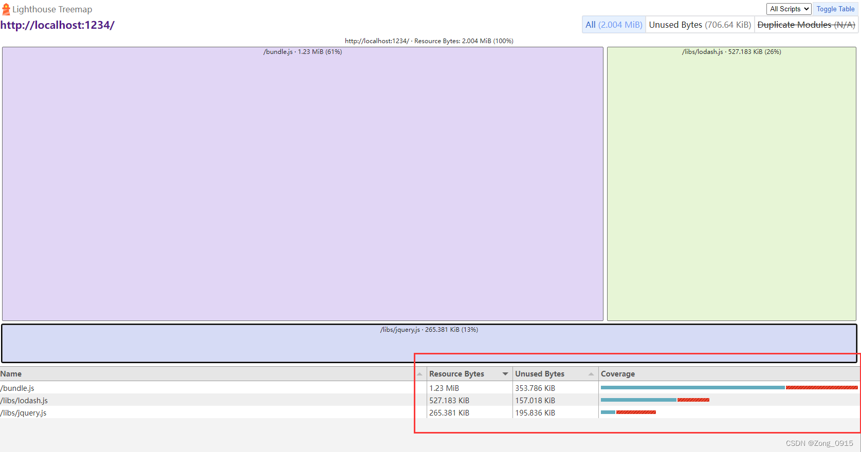Select the All (2.004 MiB) view tab
This screenshot has width=861, height=452.
tap(614, 25)
